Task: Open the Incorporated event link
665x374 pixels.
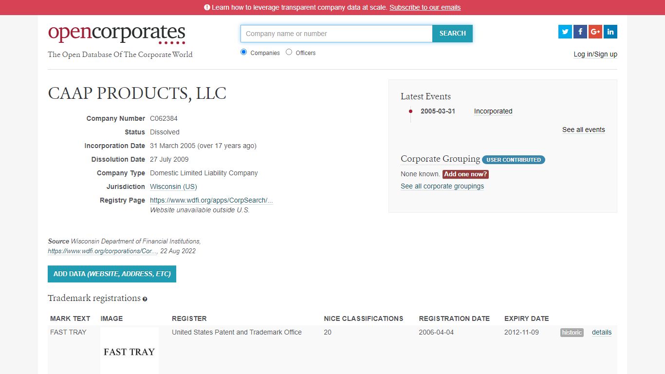Action: point(493,111)
